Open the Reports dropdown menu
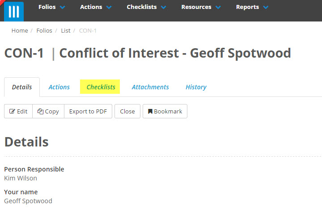 pyautogui.click(x=252, y=7)
